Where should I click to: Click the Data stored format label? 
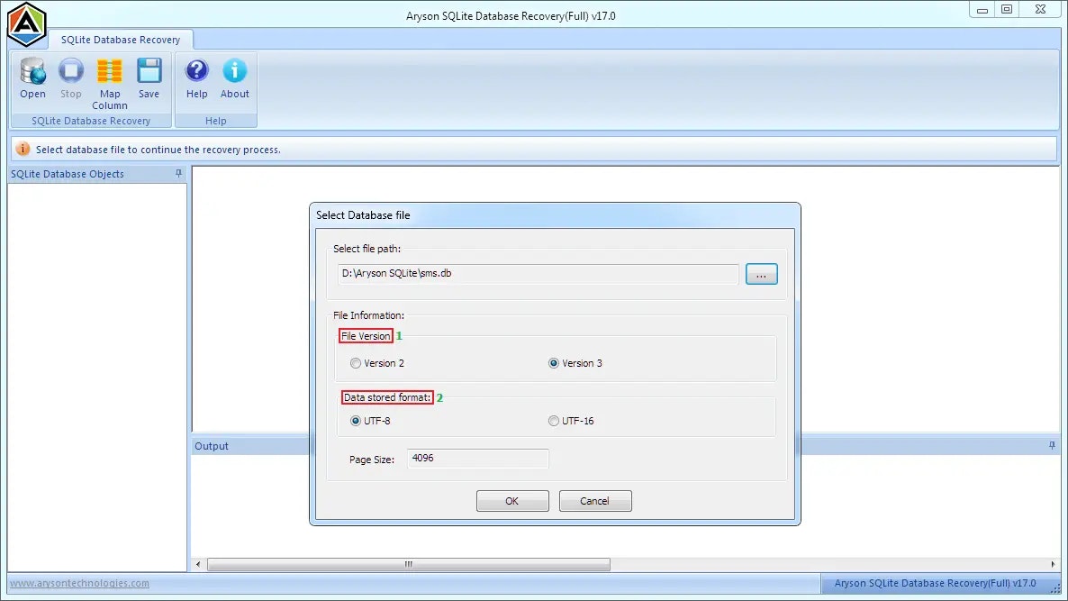tap(387, 397)
